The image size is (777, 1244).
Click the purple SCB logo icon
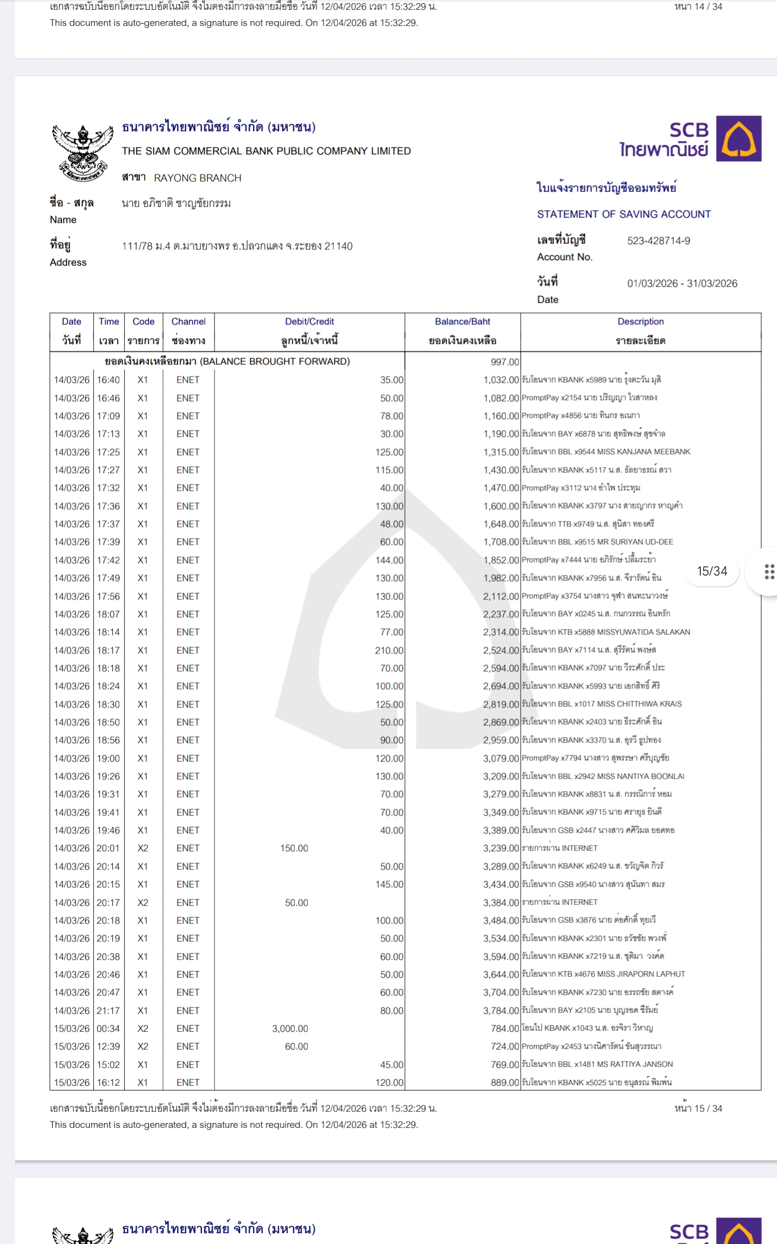(738, 139)
